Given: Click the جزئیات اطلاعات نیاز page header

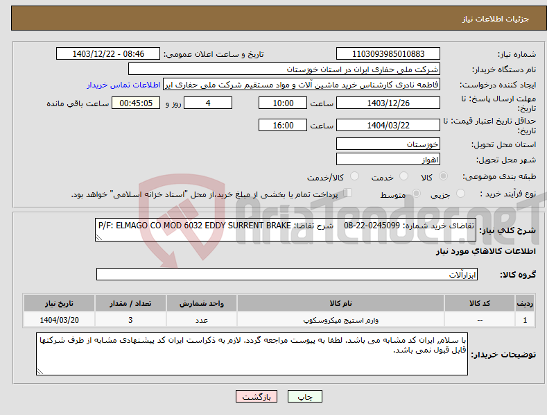Looking at the screenshot, I should click(x=496, y=19).
